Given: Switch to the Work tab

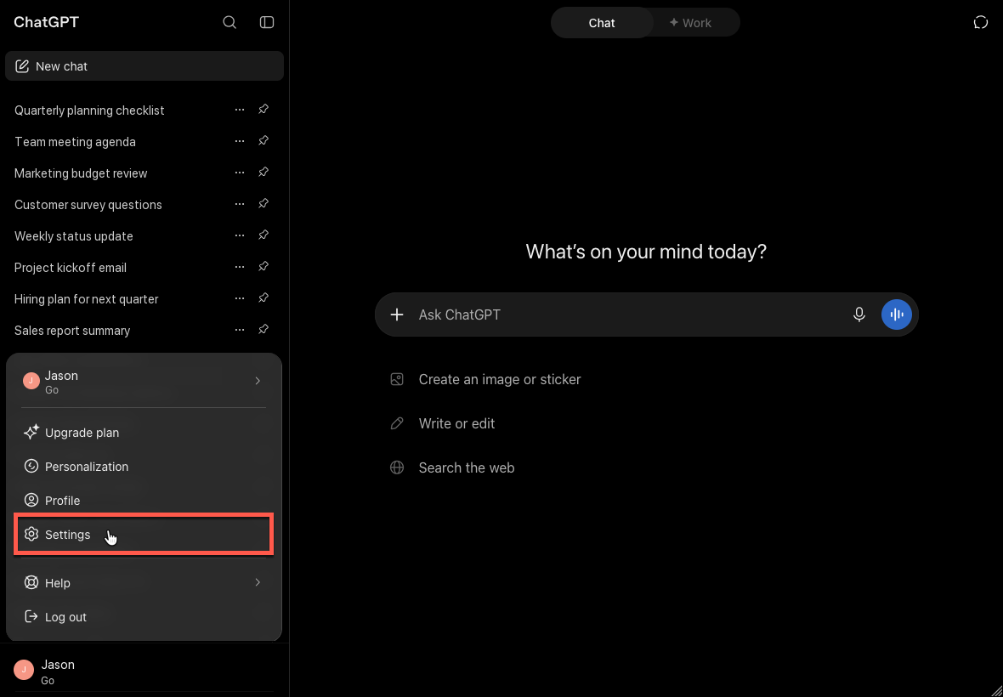Looking at the screenshot, I should (x=691, y=22).
